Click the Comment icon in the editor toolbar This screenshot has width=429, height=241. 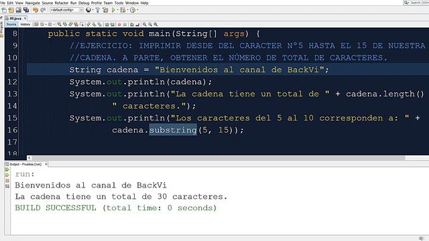(131, 24)
